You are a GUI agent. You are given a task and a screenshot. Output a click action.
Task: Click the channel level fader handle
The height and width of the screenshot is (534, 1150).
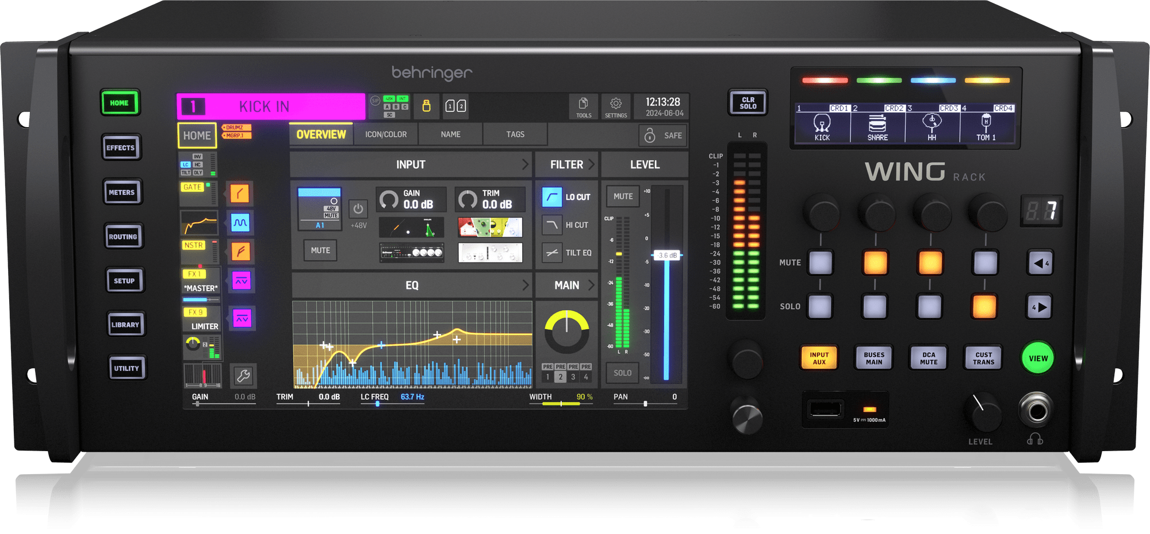(x=666, y=255)
